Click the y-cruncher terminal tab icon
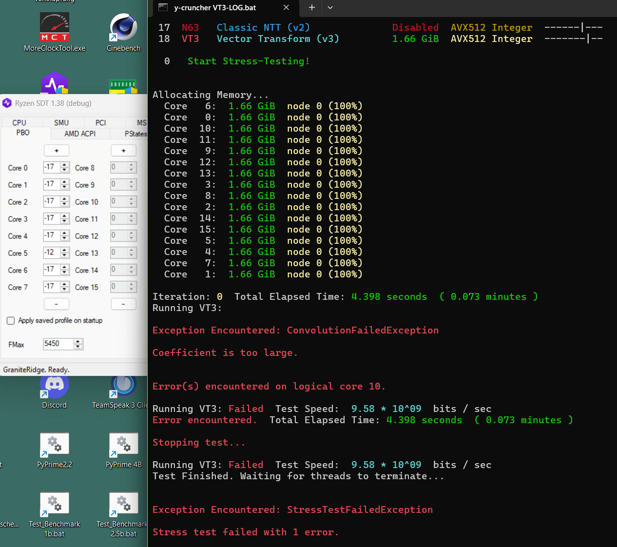This screenshot has width=617, height=547. [163, 7]
